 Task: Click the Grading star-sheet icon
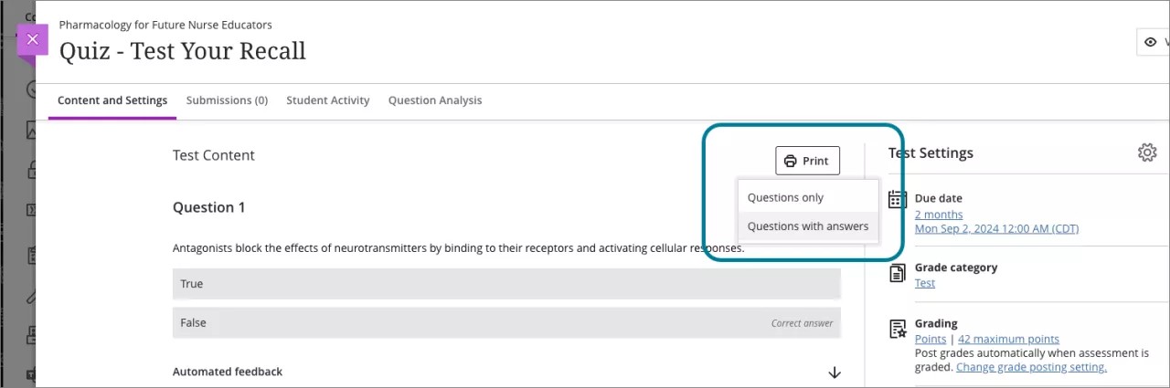click(x=898, y=329)
